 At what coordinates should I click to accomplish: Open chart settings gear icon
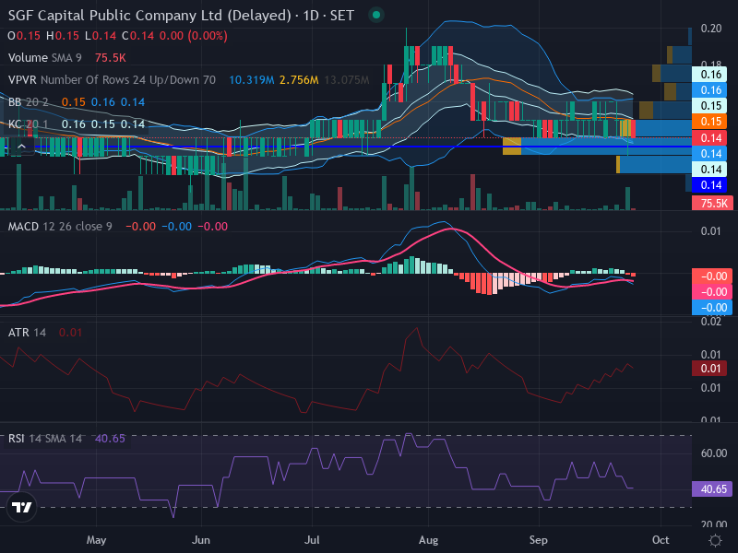(x=715, y=540)
